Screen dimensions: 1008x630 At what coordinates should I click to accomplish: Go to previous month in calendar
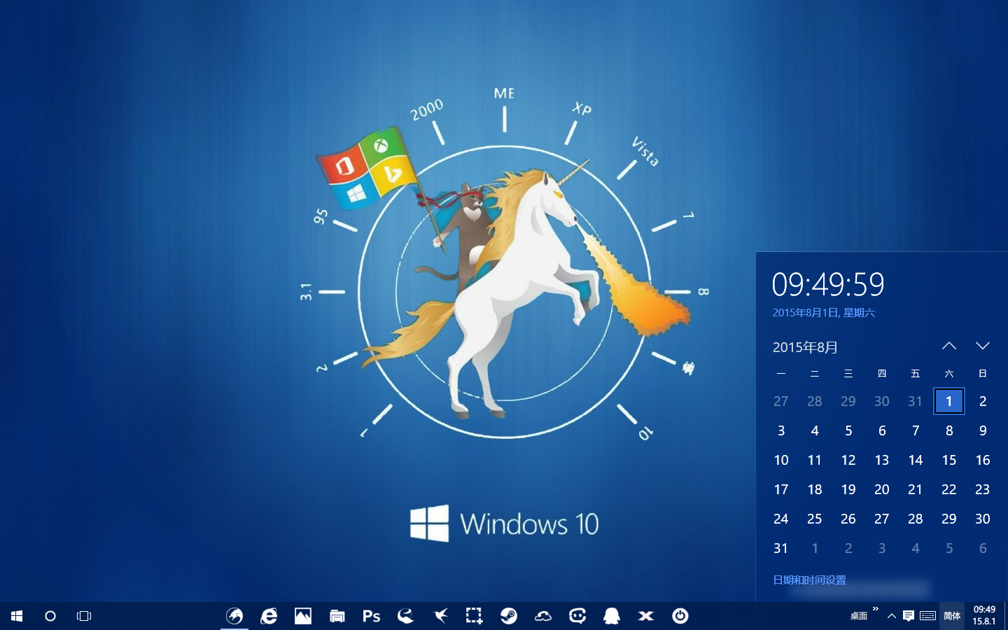949,346
